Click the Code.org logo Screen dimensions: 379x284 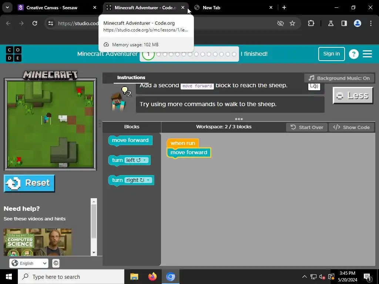[14, 54]
